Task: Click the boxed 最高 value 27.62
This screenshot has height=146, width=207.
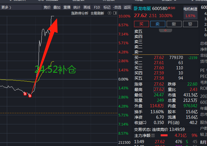Action: tap(159, 90)
